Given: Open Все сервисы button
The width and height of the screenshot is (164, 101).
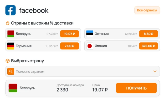Looking at the screenshot, I should click(x=147, y=10).
